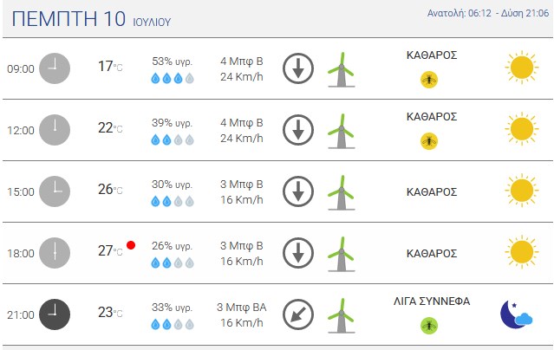Viewport: 554px width, 350px height.
Task: Click the sunrise and sunset times text
Action: [488, 13]
